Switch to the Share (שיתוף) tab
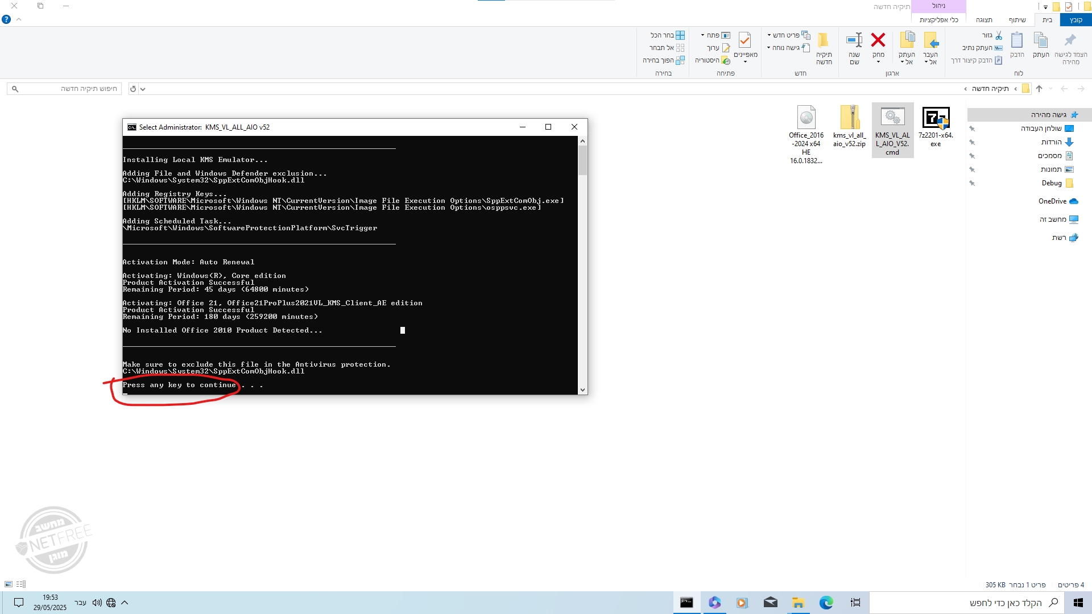This screenshot has width=1092, height=614. (1017, 20)
